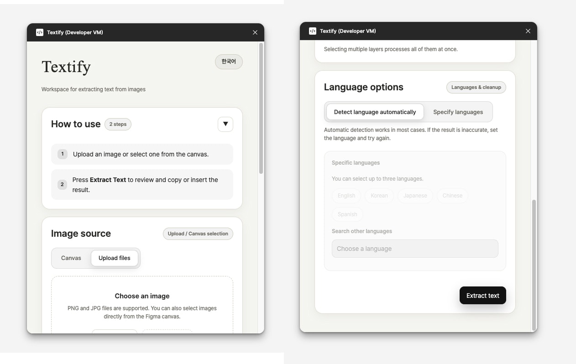The image size is (576, 364).
Task: Select the Upload files tab
Action: click(x=115, y=258)
